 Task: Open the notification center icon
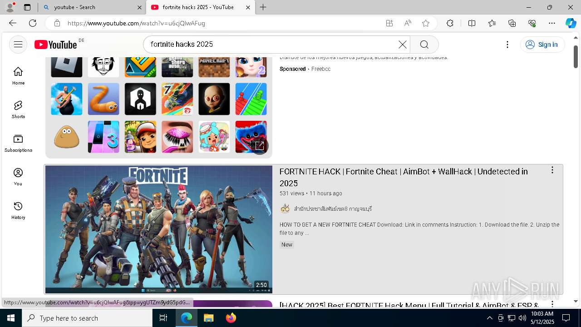566,318
